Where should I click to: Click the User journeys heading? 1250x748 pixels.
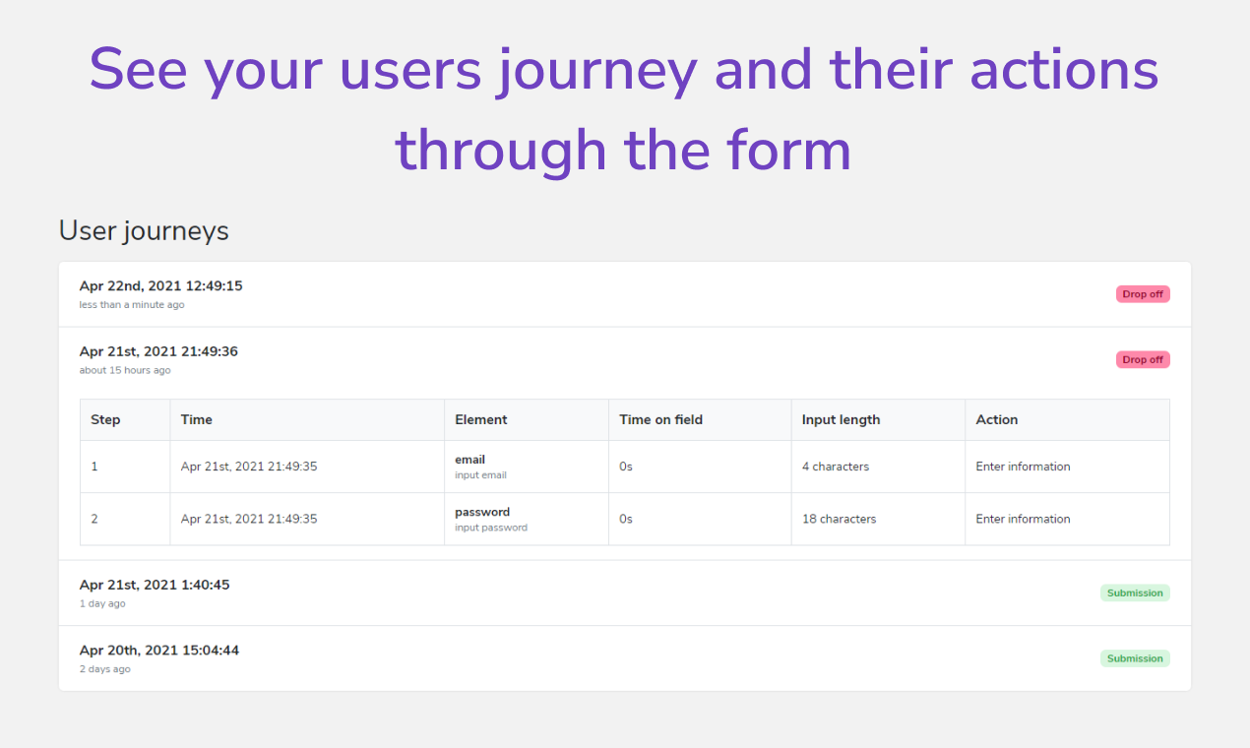coord(144,230)
